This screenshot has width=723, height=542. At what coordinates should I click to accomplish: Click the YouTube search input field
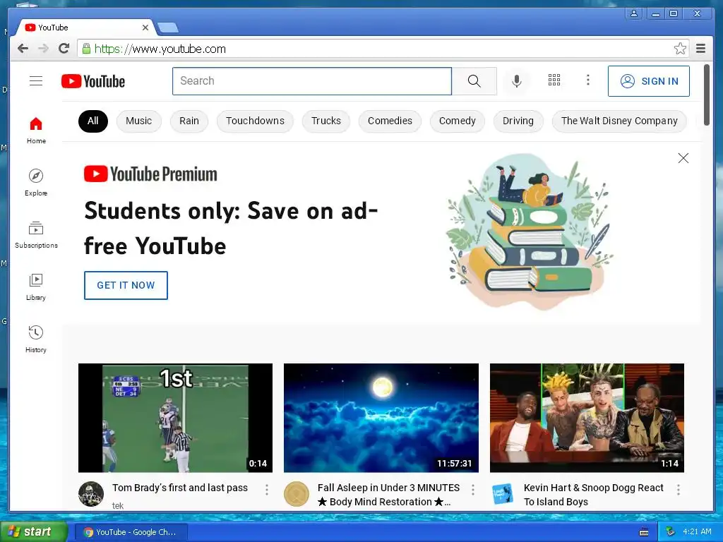[312, 81]
